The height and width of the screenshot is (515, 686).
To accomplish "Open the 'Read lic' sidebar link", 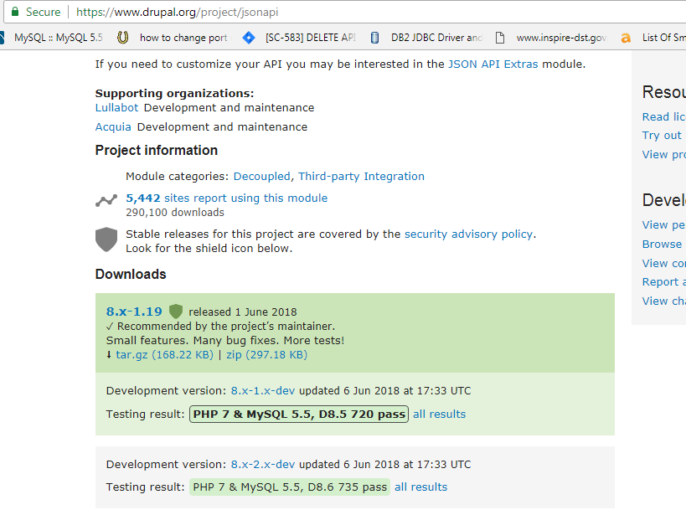I will 663,117.
